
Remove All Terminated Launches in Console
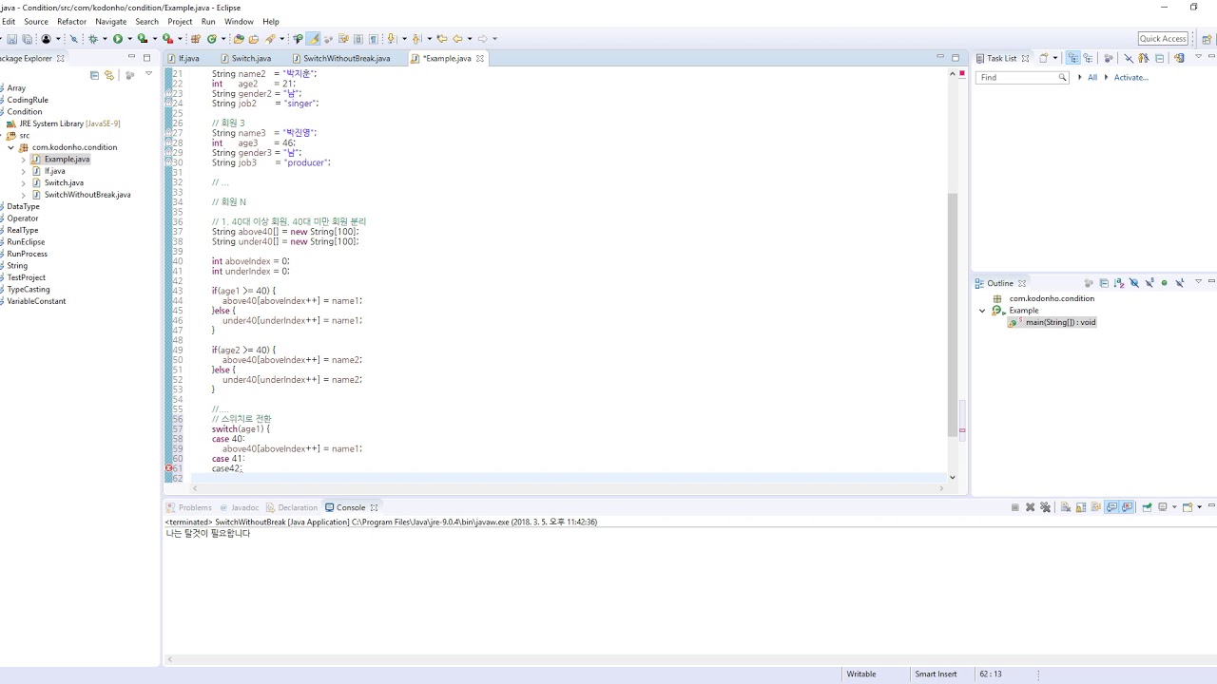[1045, 507]
